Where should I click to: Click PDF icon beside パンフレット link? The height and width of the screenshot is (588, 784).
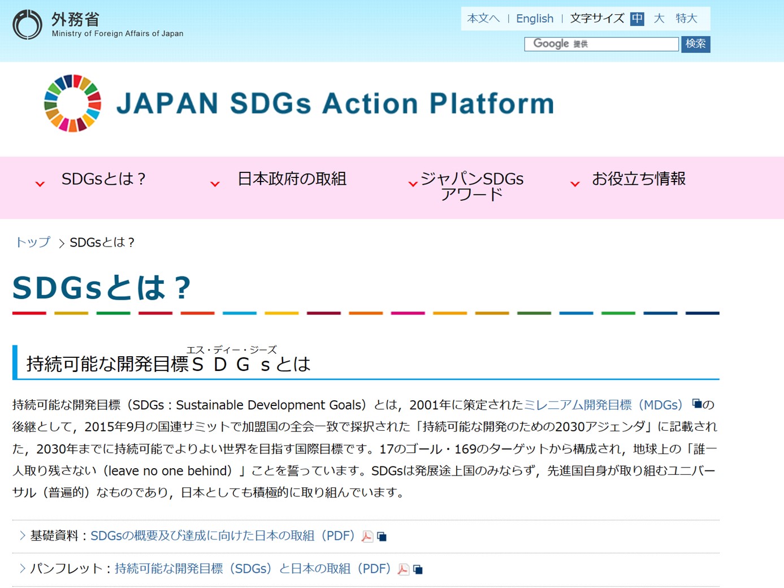click(403, 569)
